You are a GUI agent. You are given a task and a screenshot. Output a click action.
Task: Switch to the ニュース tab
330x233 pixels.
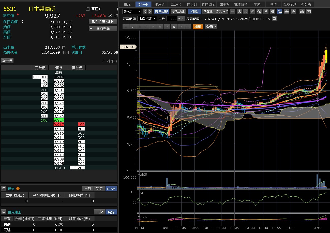[x=176, y=4]
